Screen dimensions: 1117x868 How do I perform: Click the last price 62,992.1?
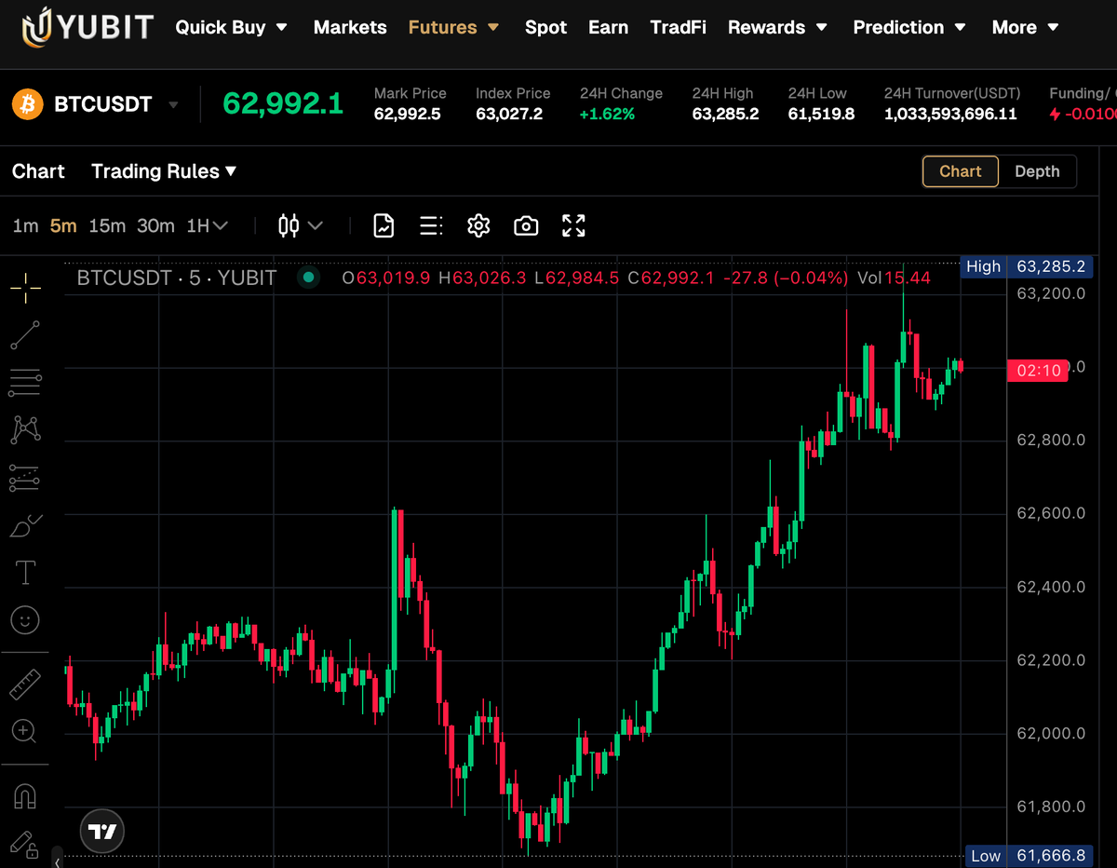coord(283,103)
